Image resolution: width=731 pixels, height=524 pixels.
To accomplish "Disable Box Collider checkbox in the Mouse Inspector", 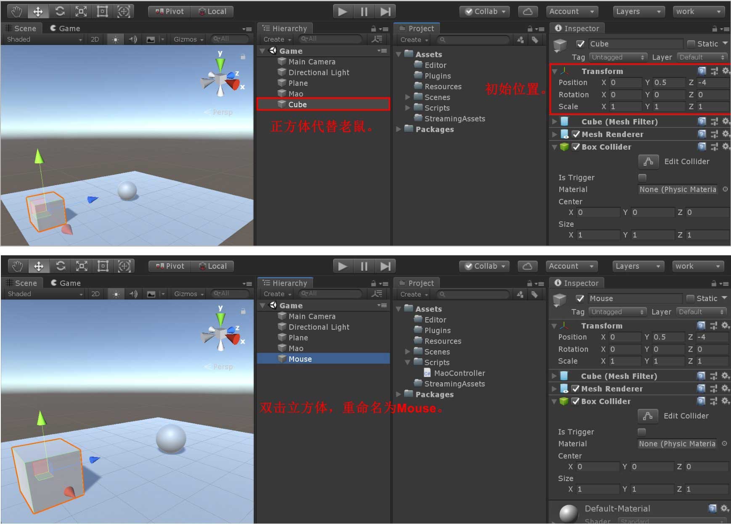I will coord(575,401).
